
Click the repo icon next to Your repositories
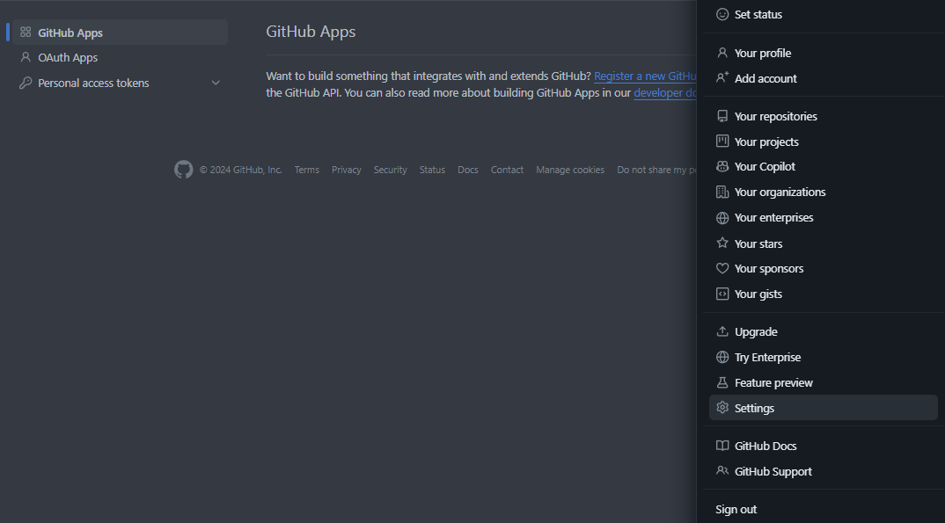pos(722,116)
